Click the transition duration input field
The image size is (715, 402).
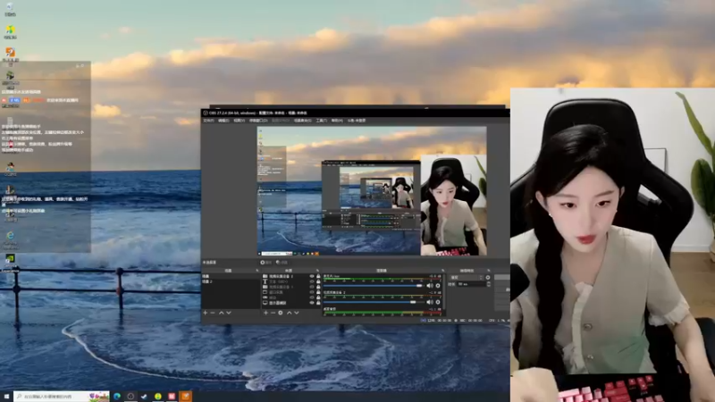pyautogui.click(x=472, y=284)
